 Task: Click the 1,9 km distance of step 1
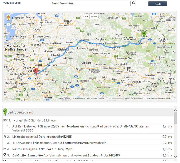(167, 126)
